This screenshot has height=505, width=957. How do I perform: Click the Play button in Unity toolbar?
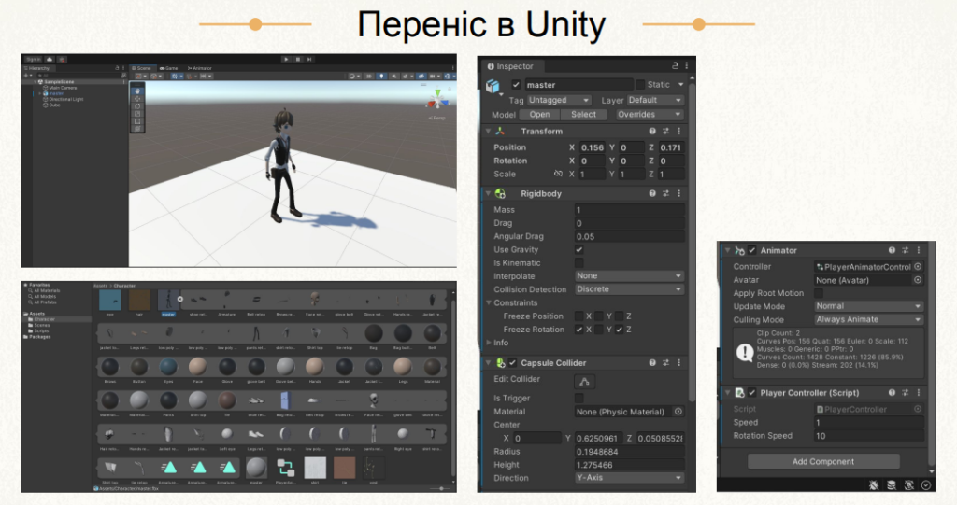(x=286, y=59)
